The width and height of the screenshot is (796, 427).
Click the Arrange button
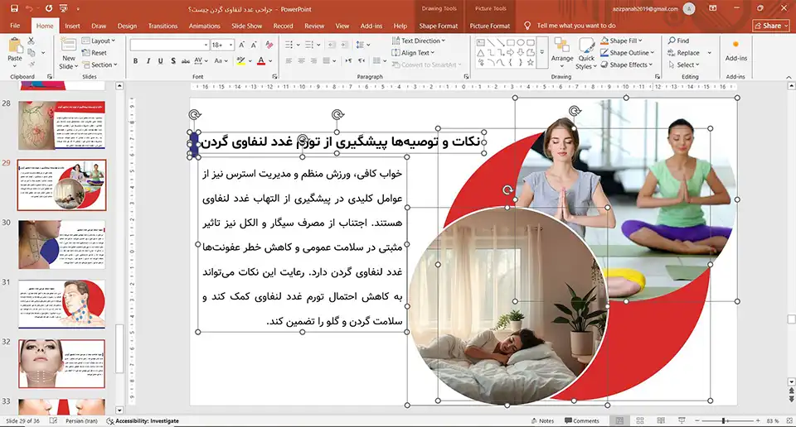pyautogui.click(x=562, y=52)
